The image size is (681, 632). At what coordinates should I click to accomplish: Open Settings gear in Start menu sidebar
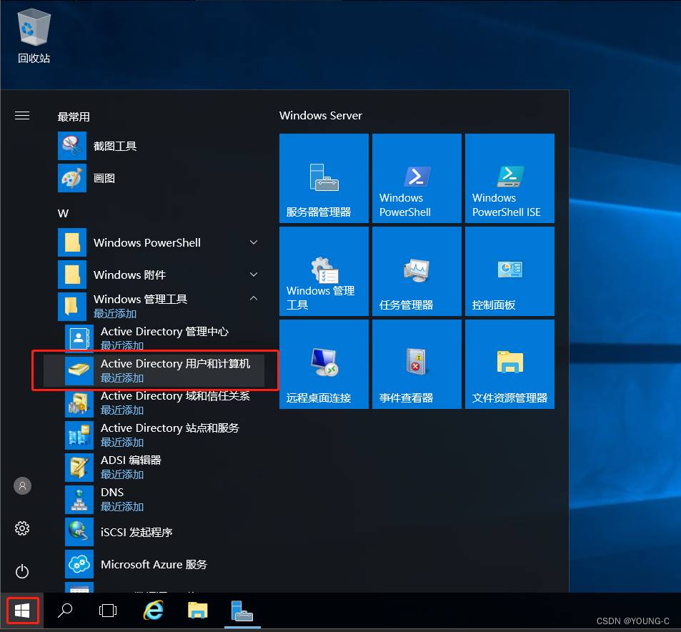[x=22, y=528]
